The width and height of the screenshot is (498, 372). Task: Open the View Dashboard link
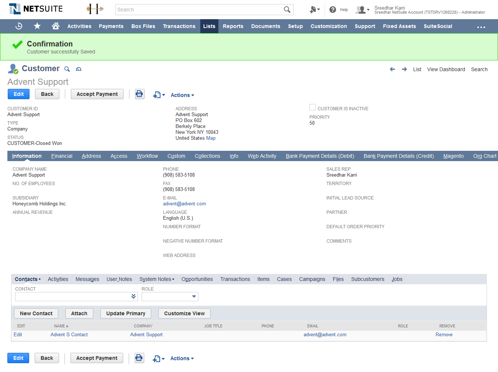pos(446,69)
